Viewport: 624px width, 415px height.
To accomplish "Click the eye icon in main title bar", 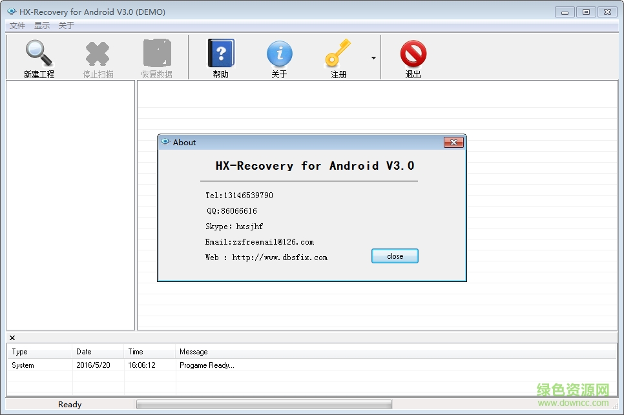I will coord(12,12).
